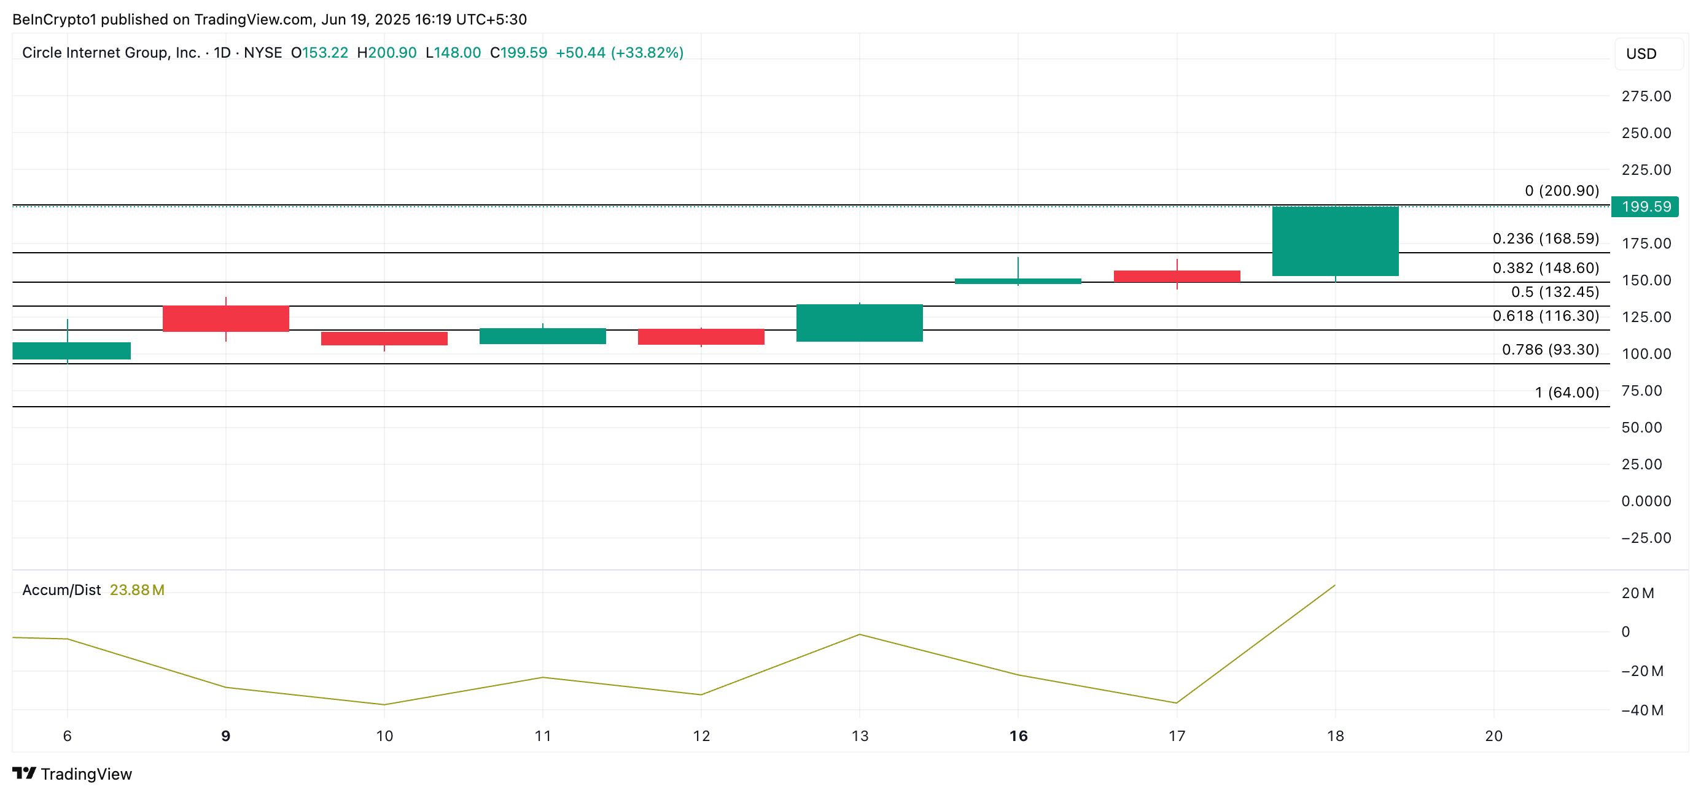Click the TradingView logo icon

[25, 772]
